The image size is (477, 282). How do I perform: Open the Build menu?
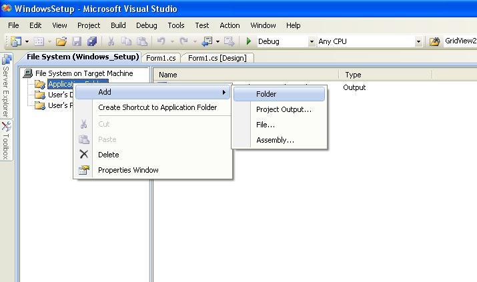point(118,25)
